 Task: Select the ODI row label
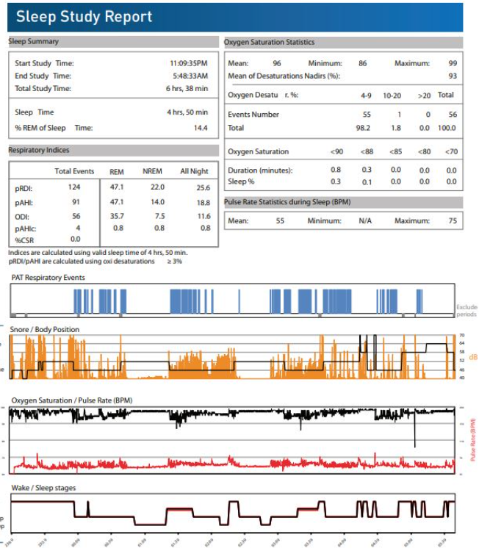coord(21,216)
